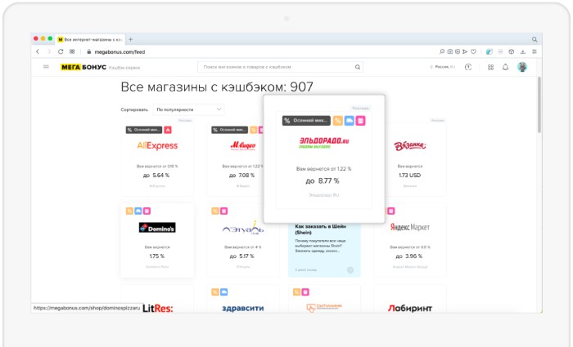
Task: Open the Россия country selector
Action: (x=443, y=67)
